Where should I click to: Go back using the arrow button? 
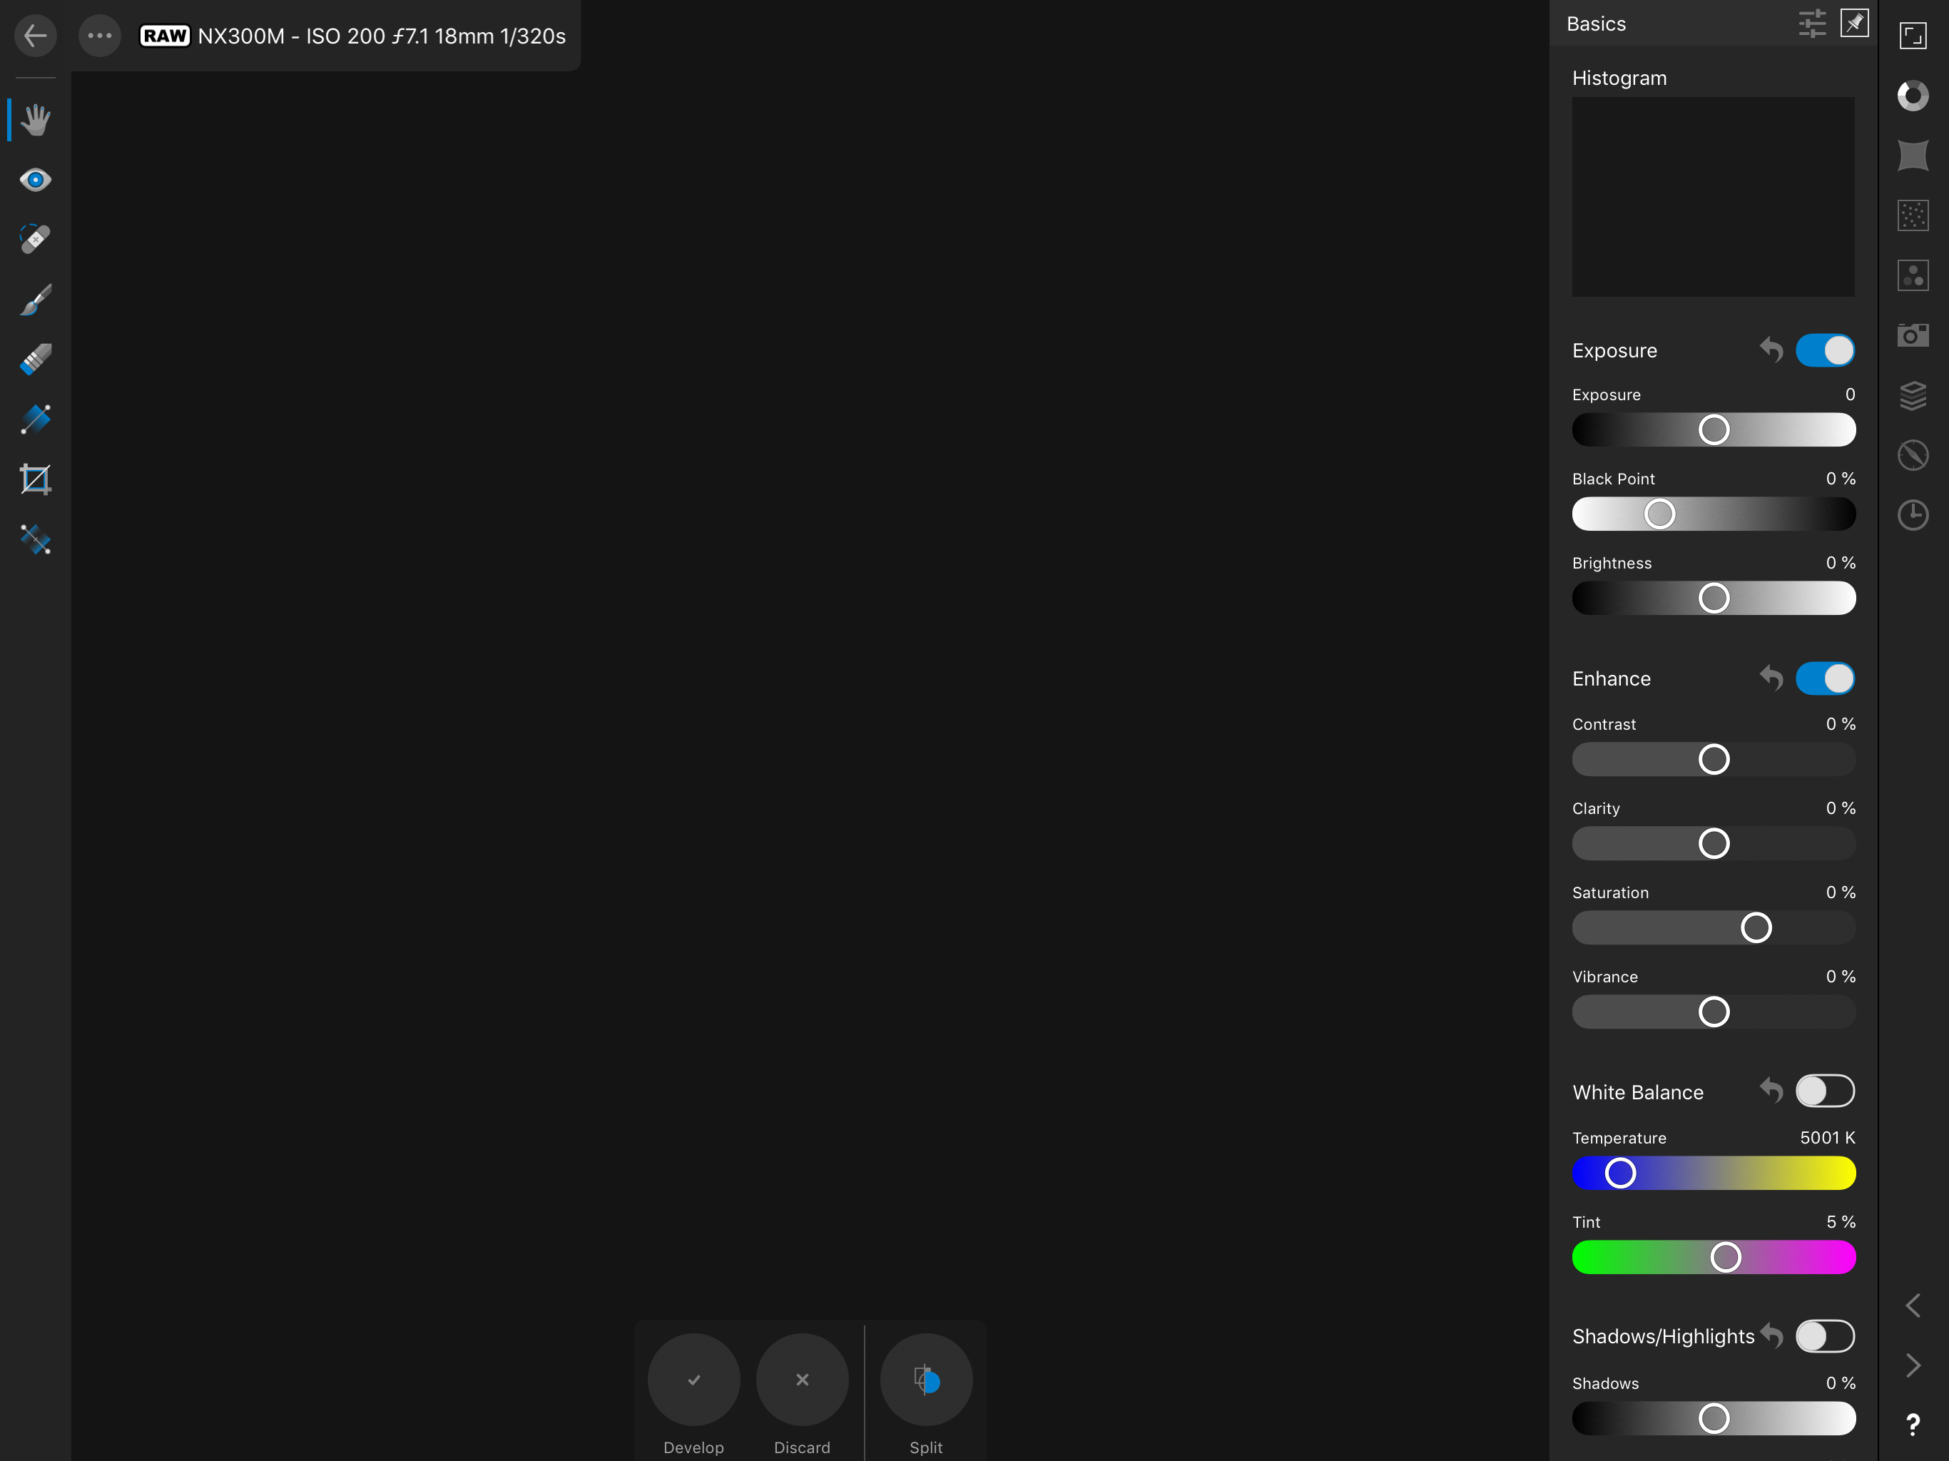pyautogui.click(x=35, y=36)
